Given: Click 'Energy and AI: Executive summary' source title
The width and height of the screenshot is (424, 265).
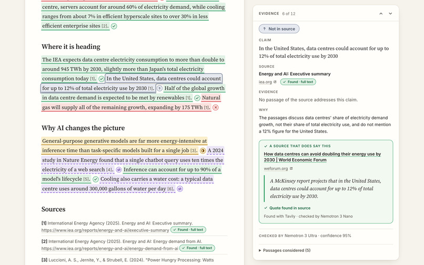Looking at the screenshot, I should [x=295, y=74].
